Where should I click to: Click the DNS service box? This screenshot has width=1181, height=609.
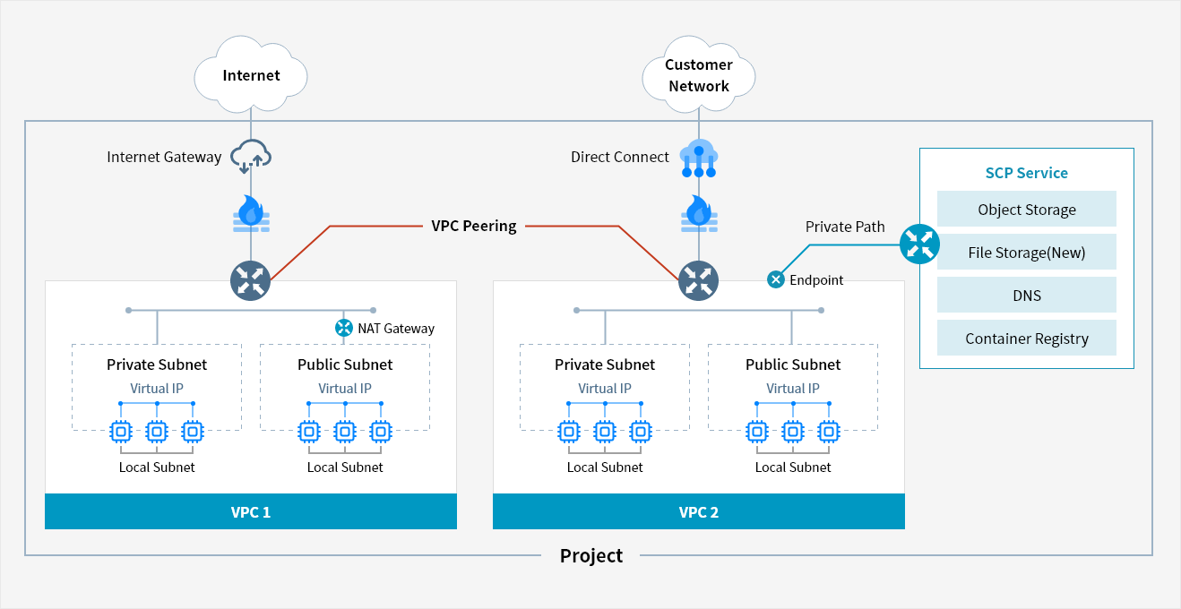1026,295
